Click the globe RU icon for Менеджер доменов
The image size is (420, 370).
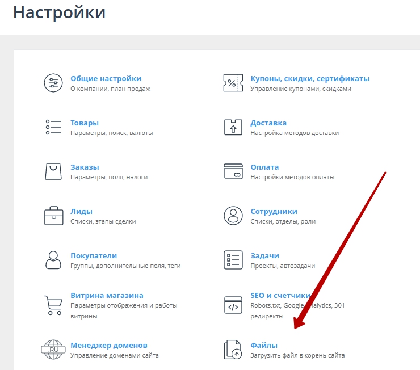(53, 349)
